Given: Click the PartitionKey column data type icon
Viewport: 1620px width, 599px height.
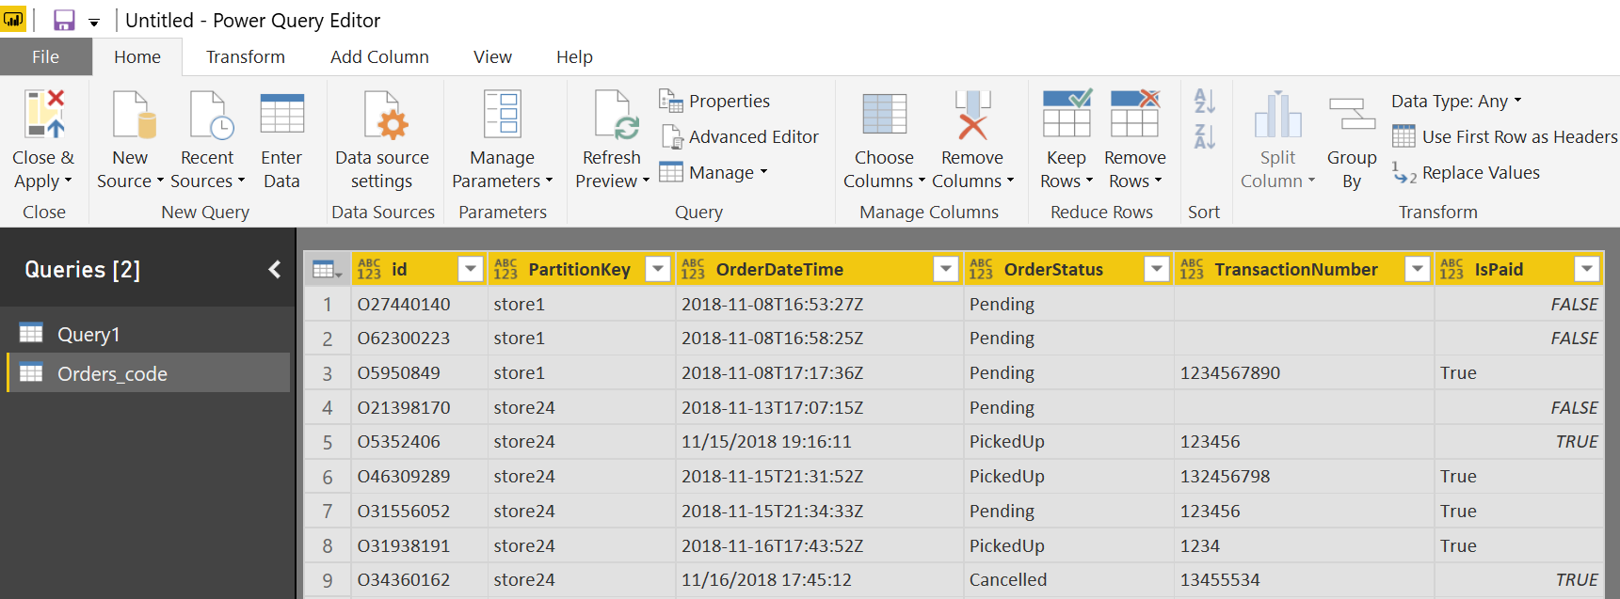Looking at the screenshot, I should pyautogui.click(x=505, y=270).
